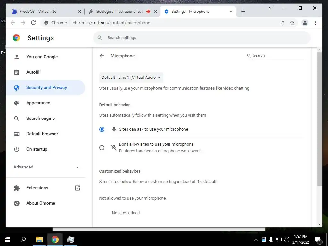Bookmark this page with the star icon
The image size is (328, 246).
(292, 23)
